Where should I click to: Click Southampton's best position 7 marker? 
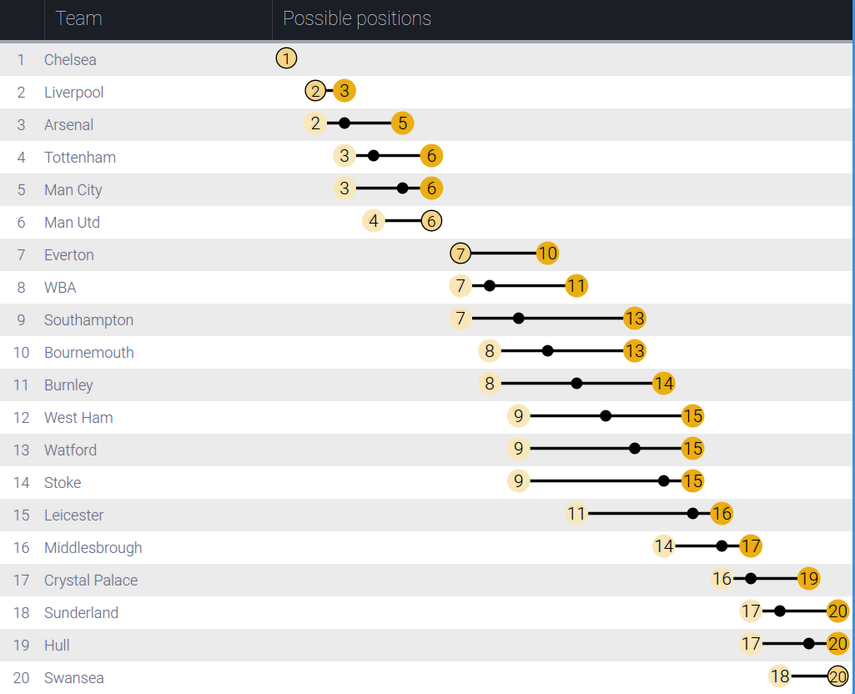pos(460,319)
